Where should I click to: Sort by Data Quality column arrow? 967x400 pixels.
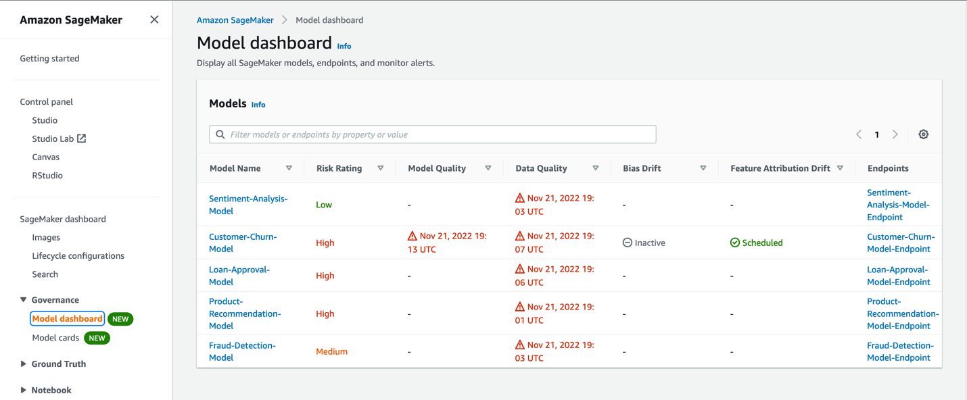596,168
